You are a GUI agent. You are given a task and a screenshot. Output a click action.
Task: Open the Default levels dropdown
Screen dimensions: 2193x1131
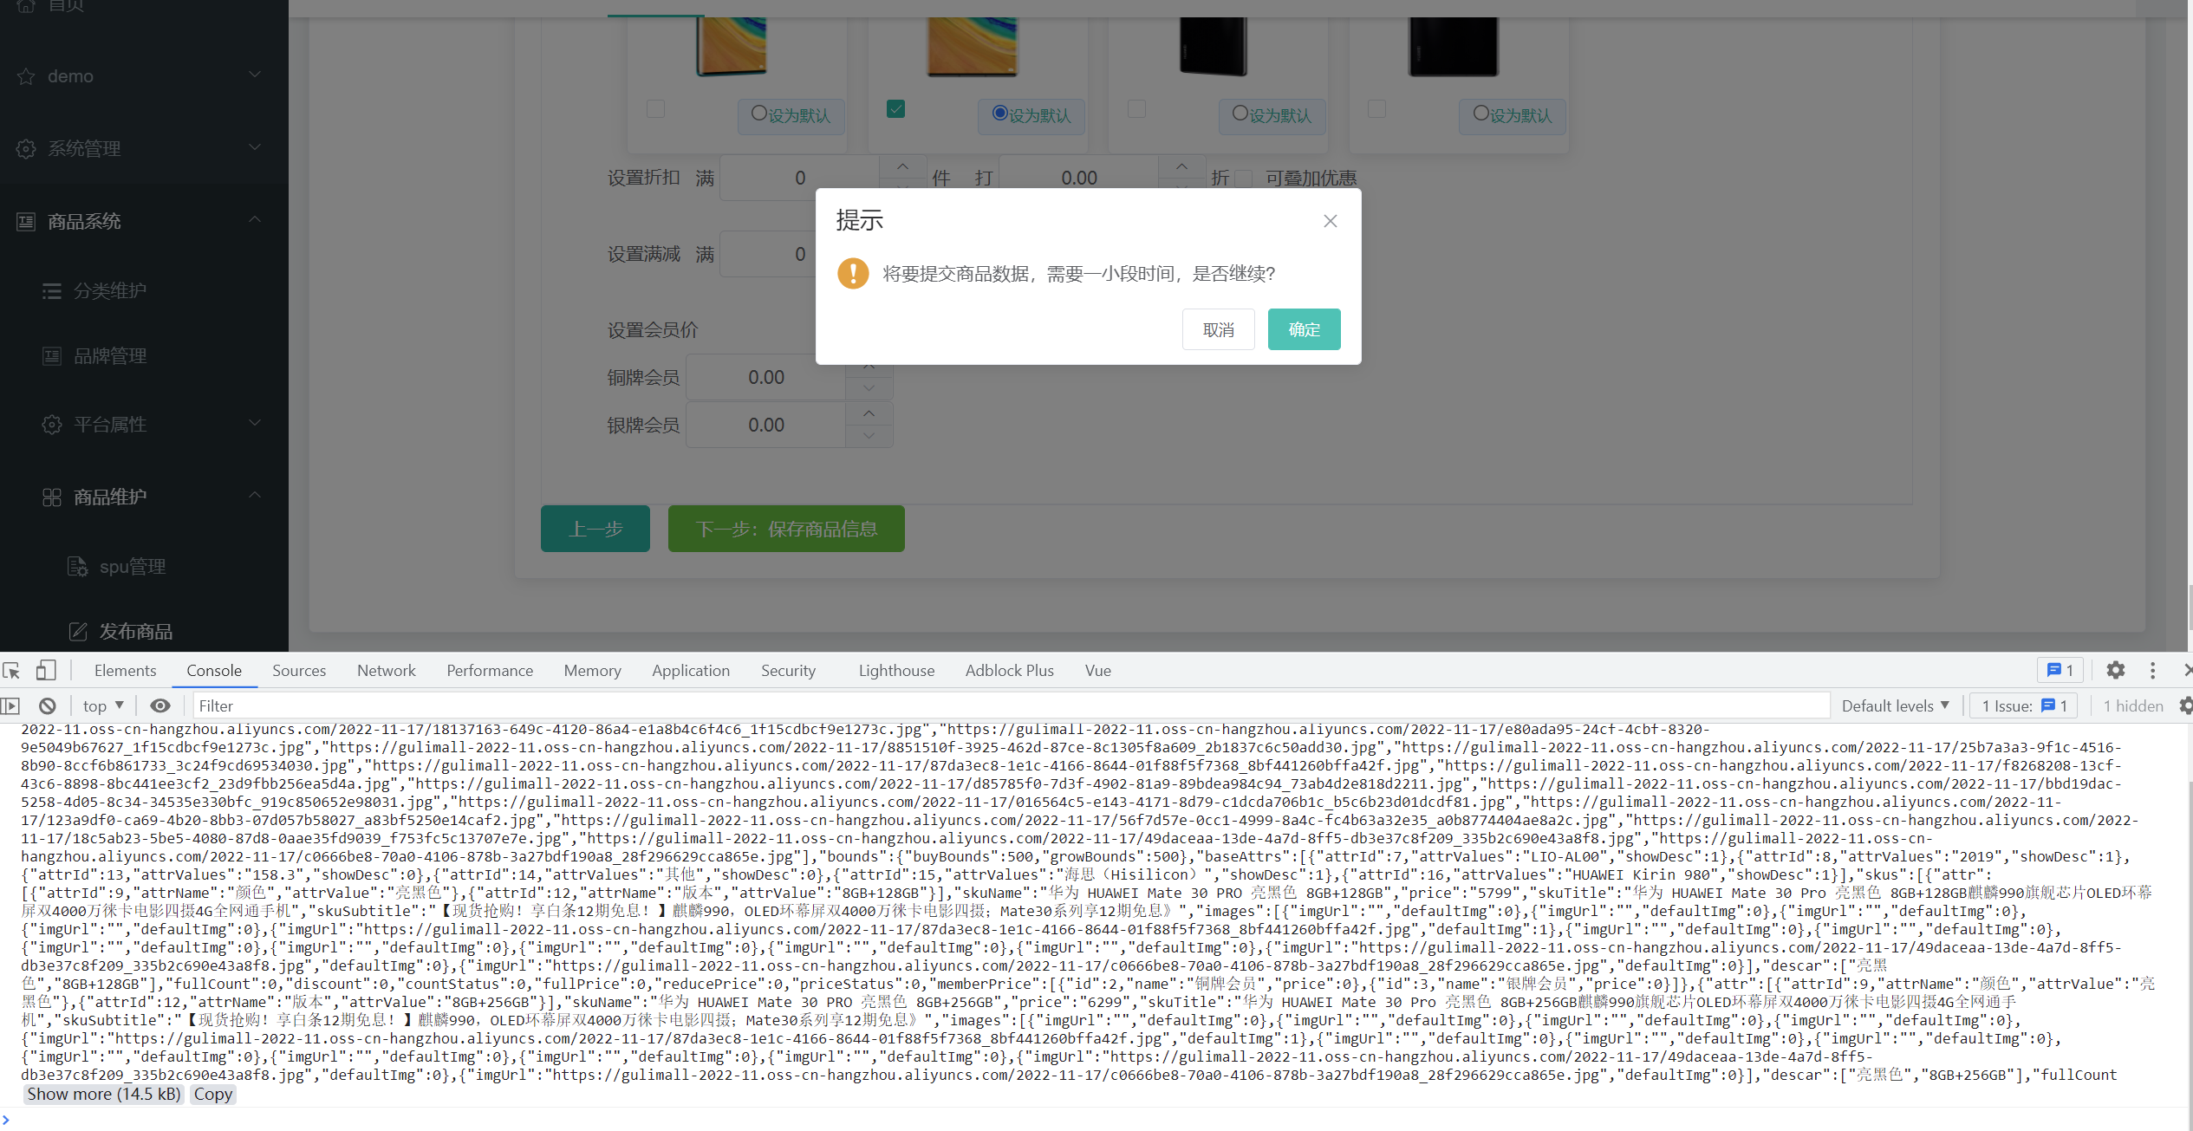coord(1895,706)
